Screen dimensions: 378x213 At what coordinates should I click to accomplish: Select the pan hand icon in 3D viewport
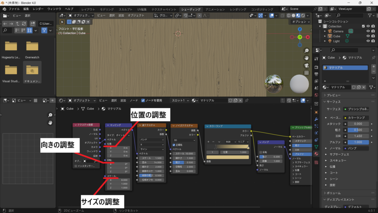(306, 58)
